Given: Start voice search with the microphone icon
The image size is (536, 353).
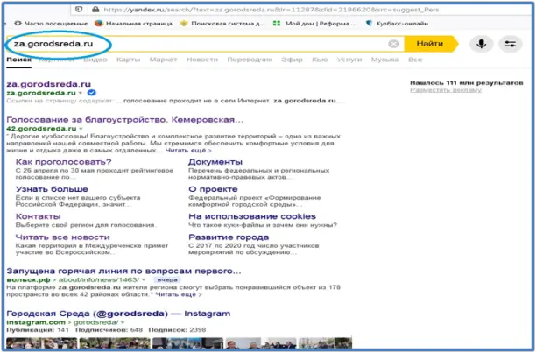Looking at the screenshot, I should click(x=482, y=44).
